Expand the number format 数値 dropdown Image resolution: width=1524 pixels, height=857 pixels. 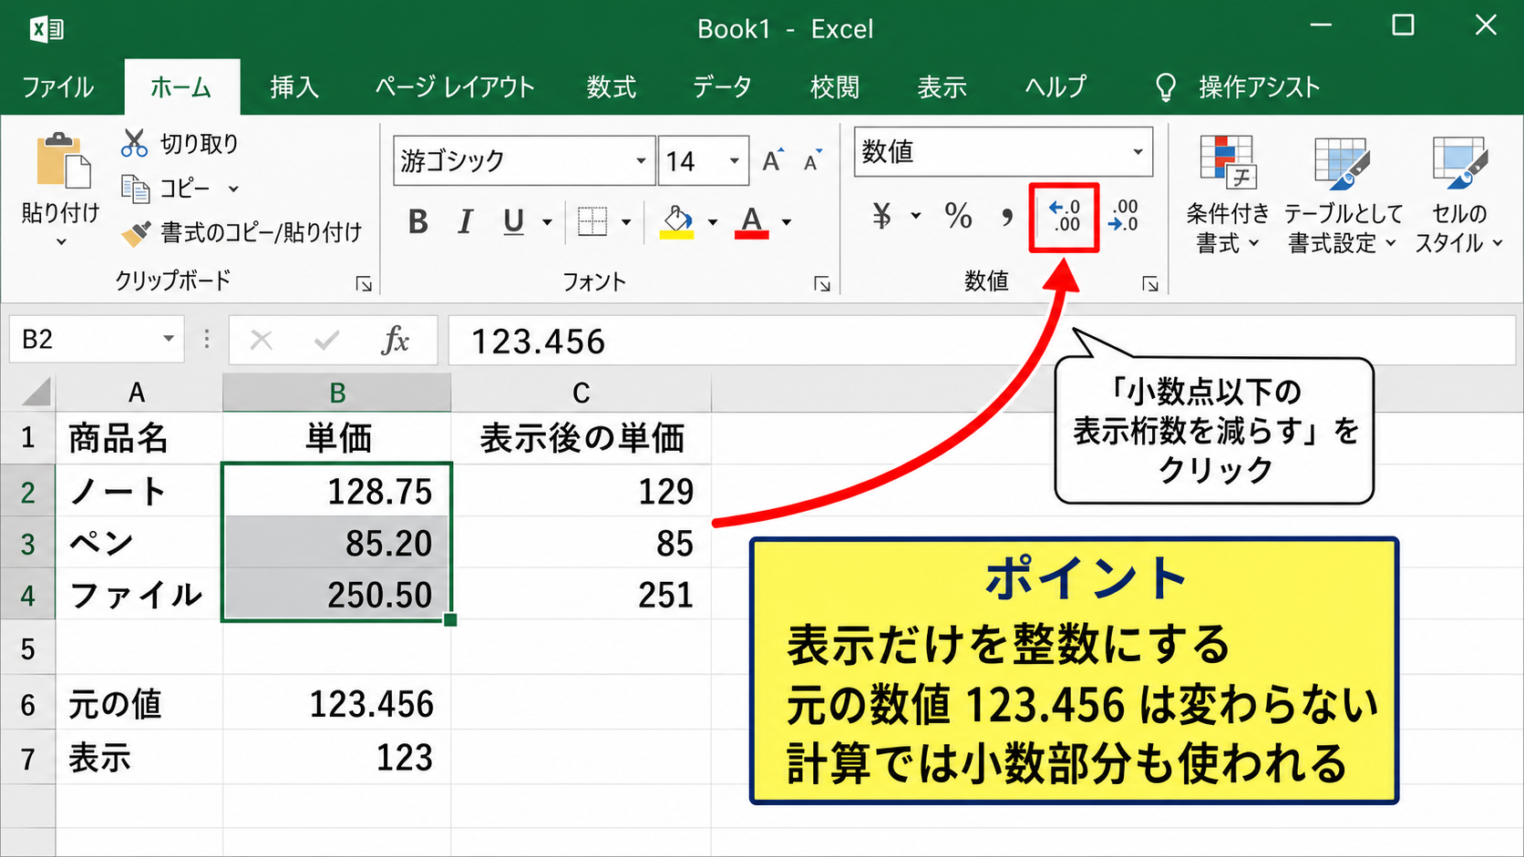click(1138, 152)
